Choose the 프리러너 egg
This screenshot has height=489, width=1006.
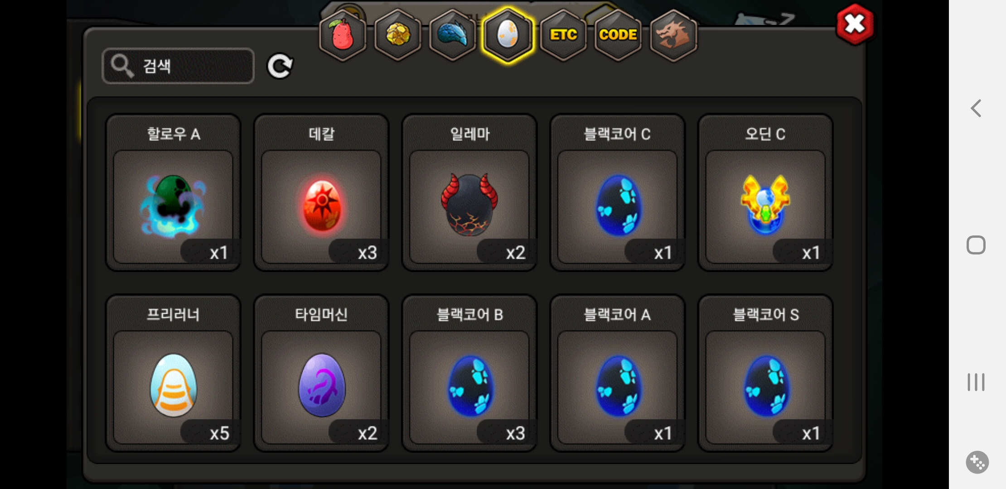pos(173,373)
